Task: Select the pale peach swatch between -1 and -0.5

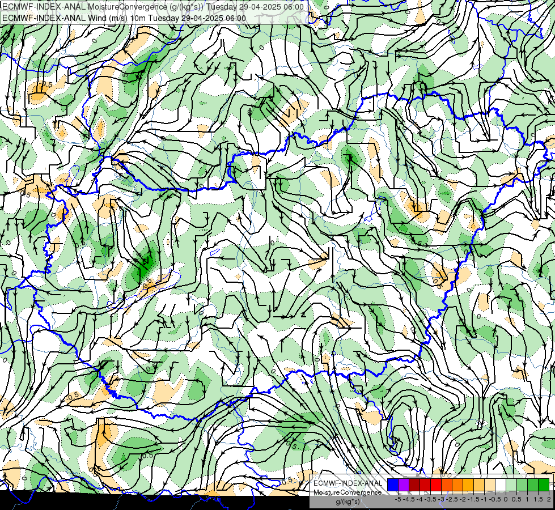Action: 490,485
